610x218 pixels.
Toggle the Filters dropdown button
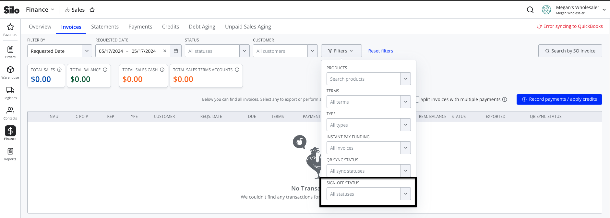[341, 51]
